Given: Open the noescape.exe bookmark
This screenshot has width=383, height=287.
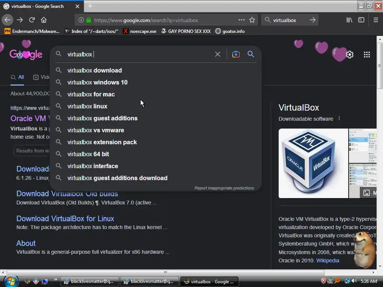Looking at the screenshot, I should pyautogui.click(x=140, y=31).
